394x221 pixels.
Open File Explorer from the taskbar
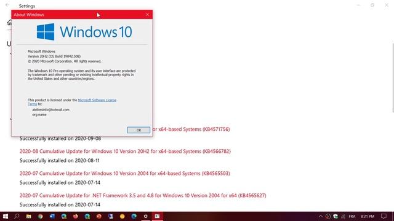pos(29,216)
